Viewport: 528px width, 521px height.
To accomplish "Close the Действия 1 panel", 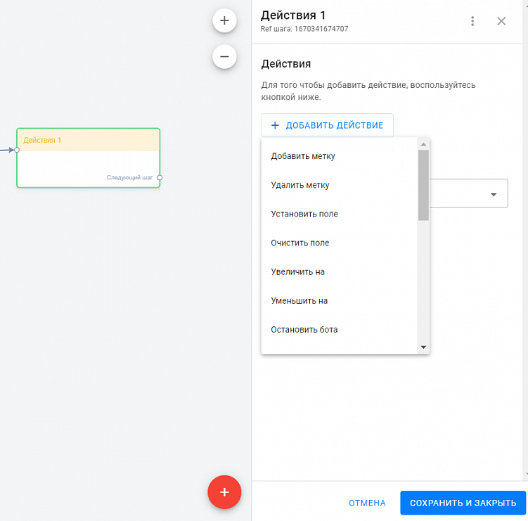I will point(501,21).
